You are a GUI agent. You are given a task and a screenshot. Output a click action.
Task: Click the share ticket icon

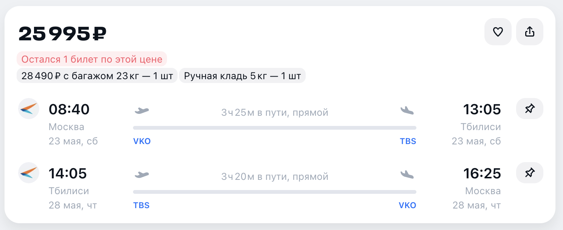tap(530, 32)
